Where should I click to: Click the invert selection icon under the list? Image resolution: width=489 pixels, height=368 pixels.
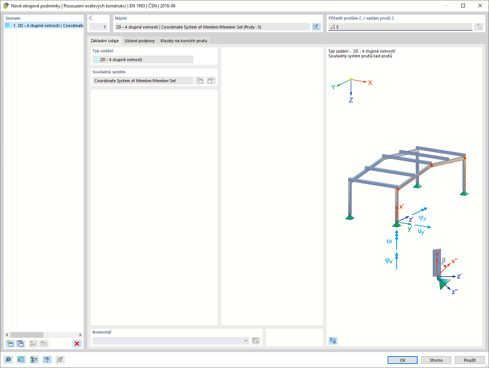pyautogui.click(x=44, y=344)
